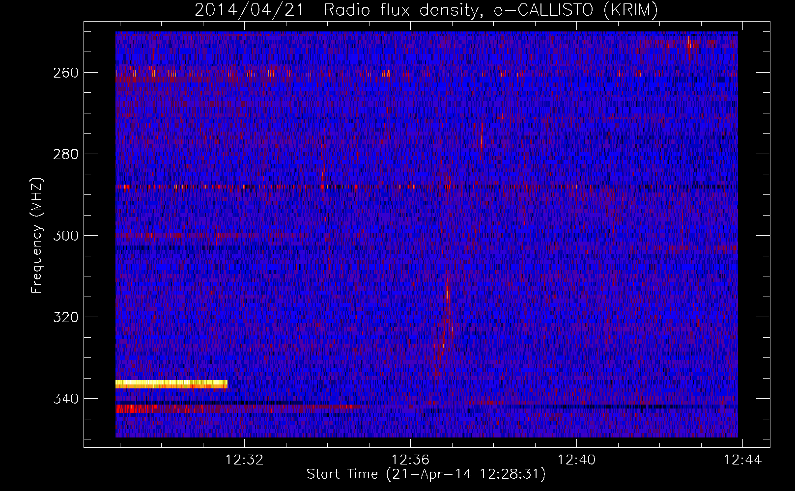Click the 'Start Time (21-Apr-14 12:28:31)' axis label
Viewport: 795px width, 491px height.
click(426, 474)
